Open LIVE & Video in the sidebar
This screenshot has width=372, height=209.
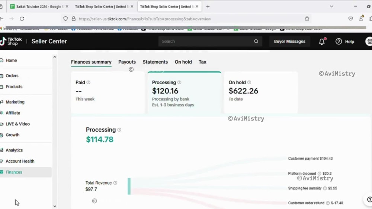point(17,124)
